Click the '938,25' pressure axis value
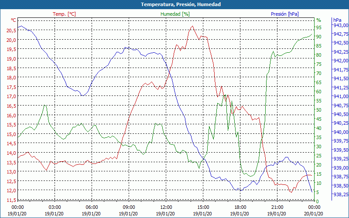This screenshot has height=218, width=349. pyautogui.click(x=341, y=194)
